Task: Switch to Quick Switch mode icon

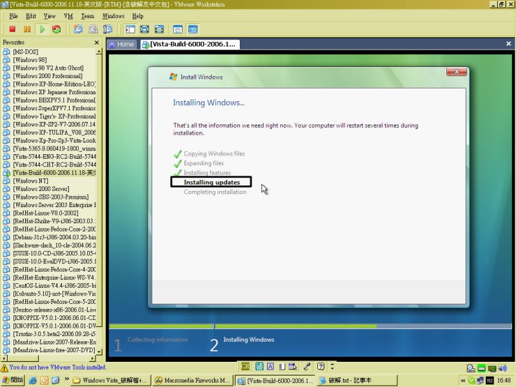Action: [144, 29]
